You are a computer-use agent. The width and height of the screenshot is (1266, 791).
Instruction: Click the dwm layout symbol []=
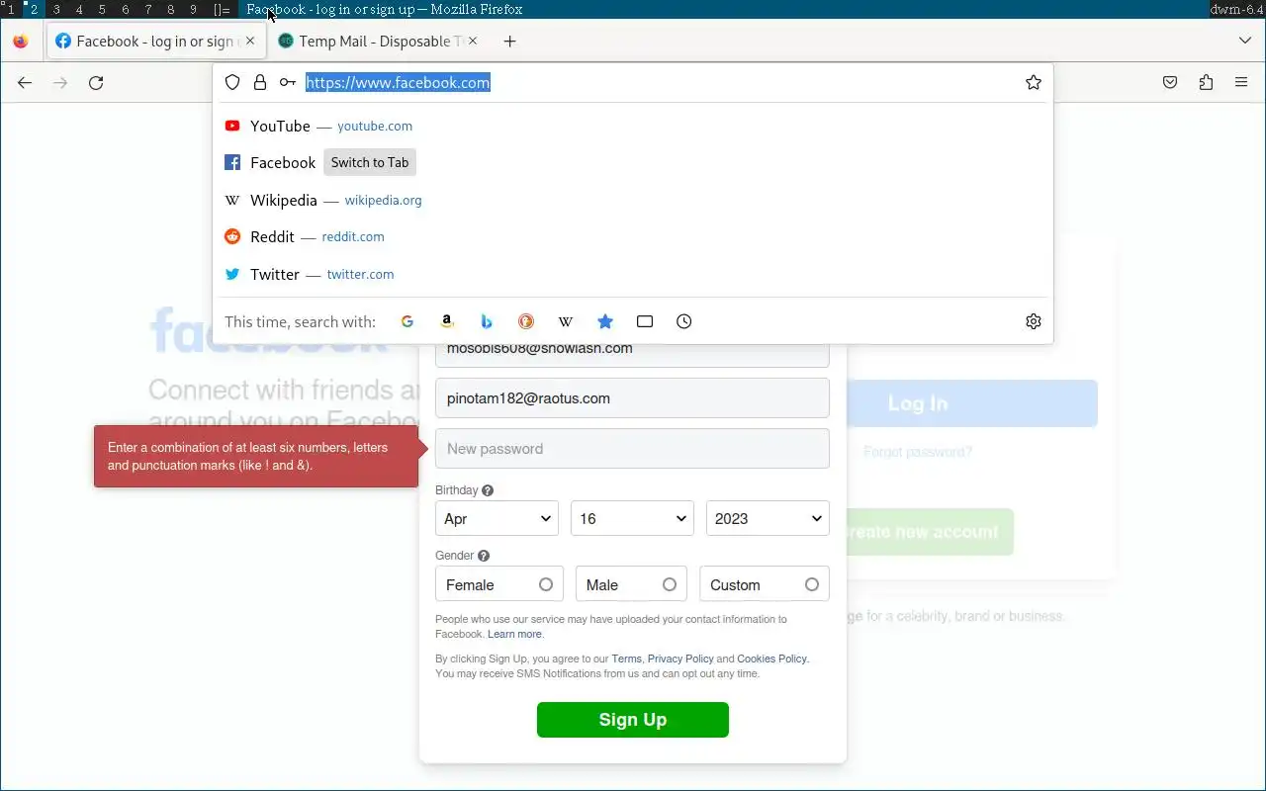(223, 9)
